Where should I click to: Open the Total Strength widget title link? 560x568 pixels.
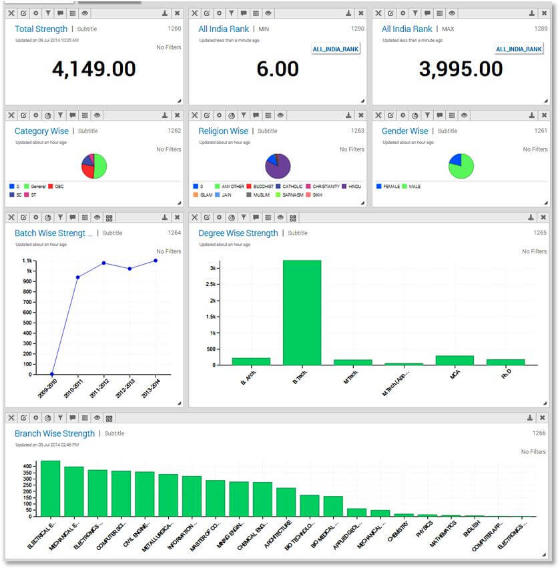coord(40,29)
